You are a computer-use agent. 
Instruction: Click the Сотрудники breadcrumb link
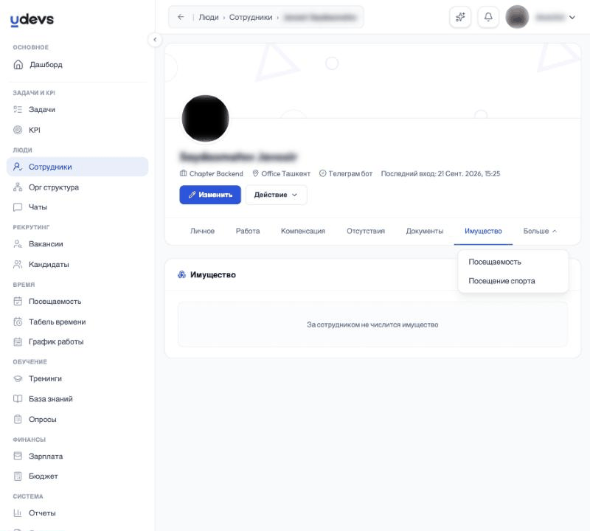click(251, 17)
